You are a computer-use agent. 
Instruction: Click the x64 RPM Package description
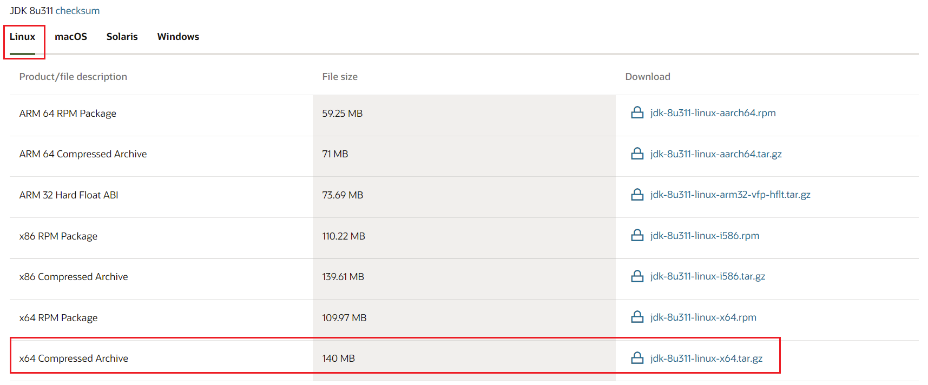click(x=58, y=318)
